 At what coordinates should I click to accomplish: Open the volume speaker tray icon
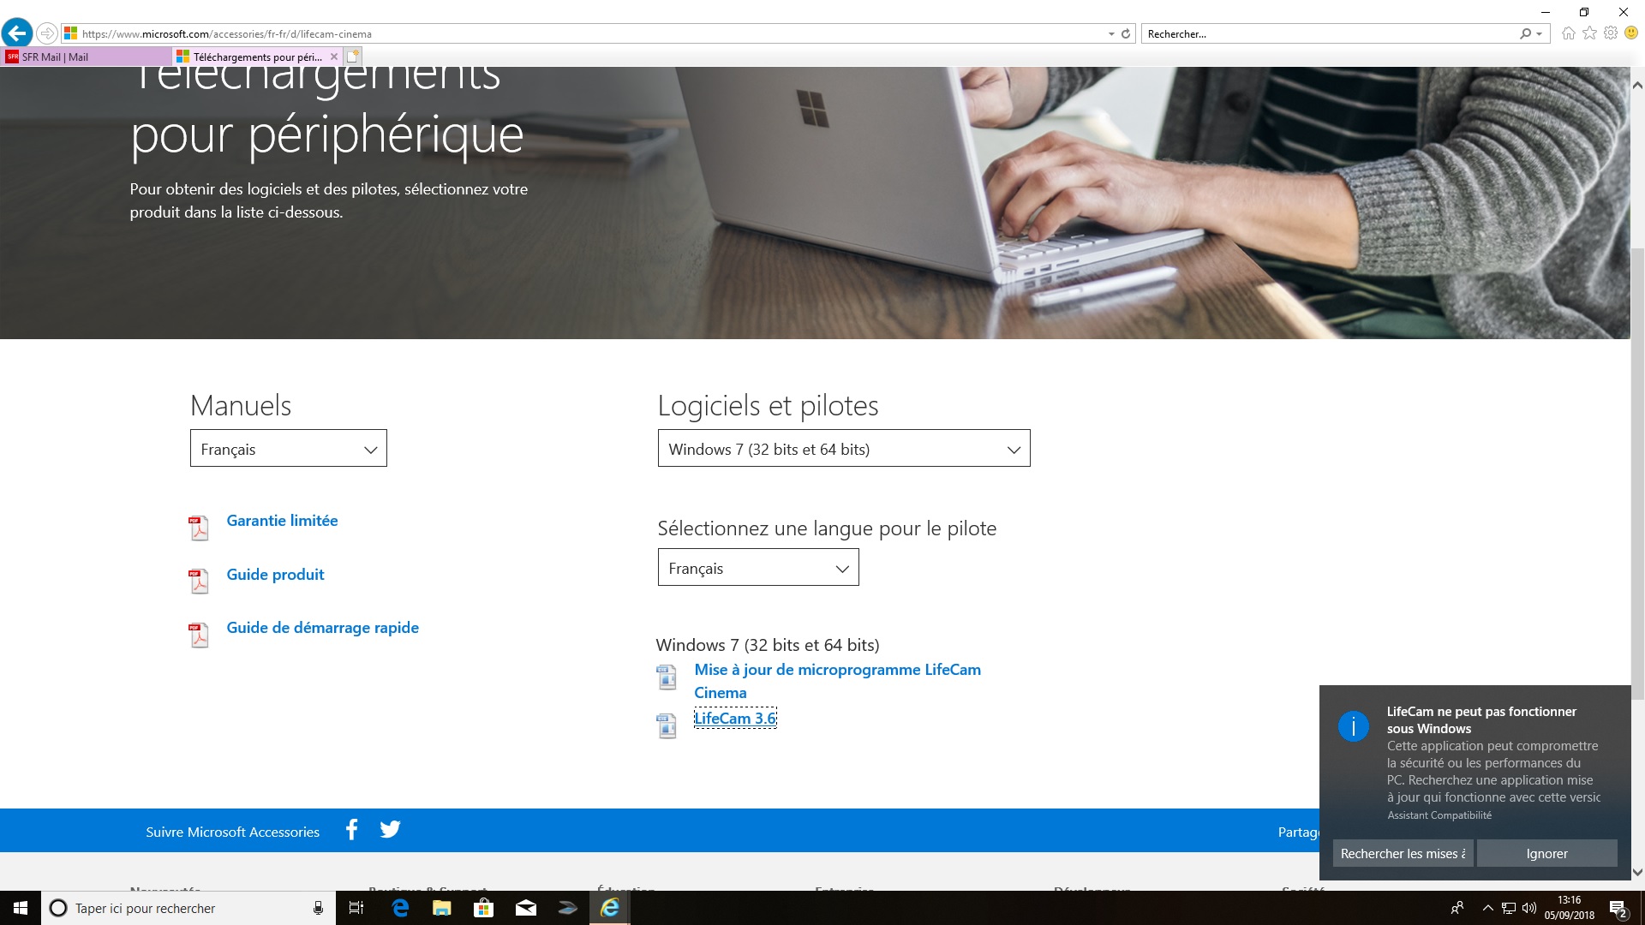click(x=1529, y=908)
